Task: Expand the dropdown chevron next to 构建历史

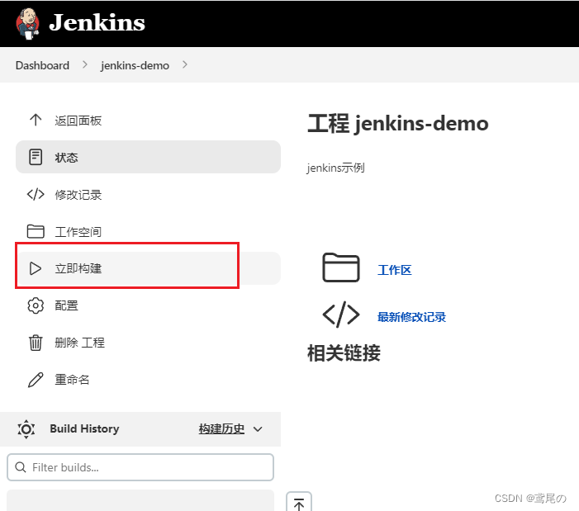Action: point(258,429)
